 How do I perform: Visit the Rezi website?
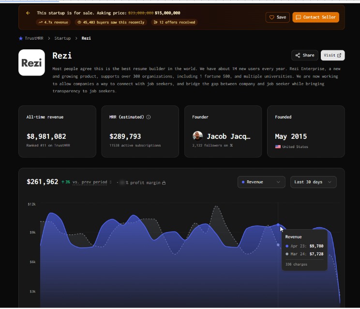tap(333, 55)
